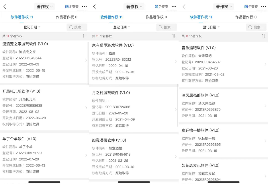Open the 登记日期 filter in the middle screen
Viewport: 268px width, 184px height.
click(122, 27)
